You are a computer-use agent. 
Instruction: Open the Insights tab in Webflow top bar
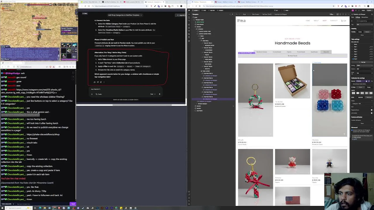click(220, 10)
